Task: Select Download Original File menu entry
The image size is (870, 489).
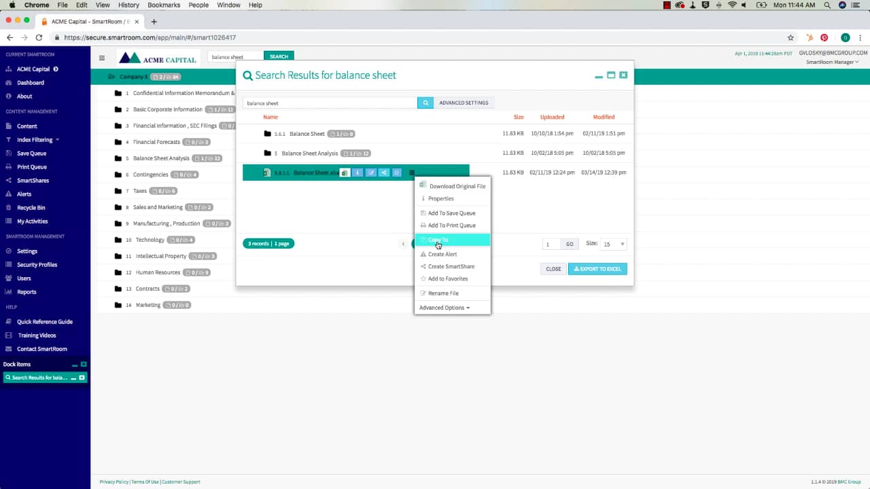Action: (x=453, y=186)
